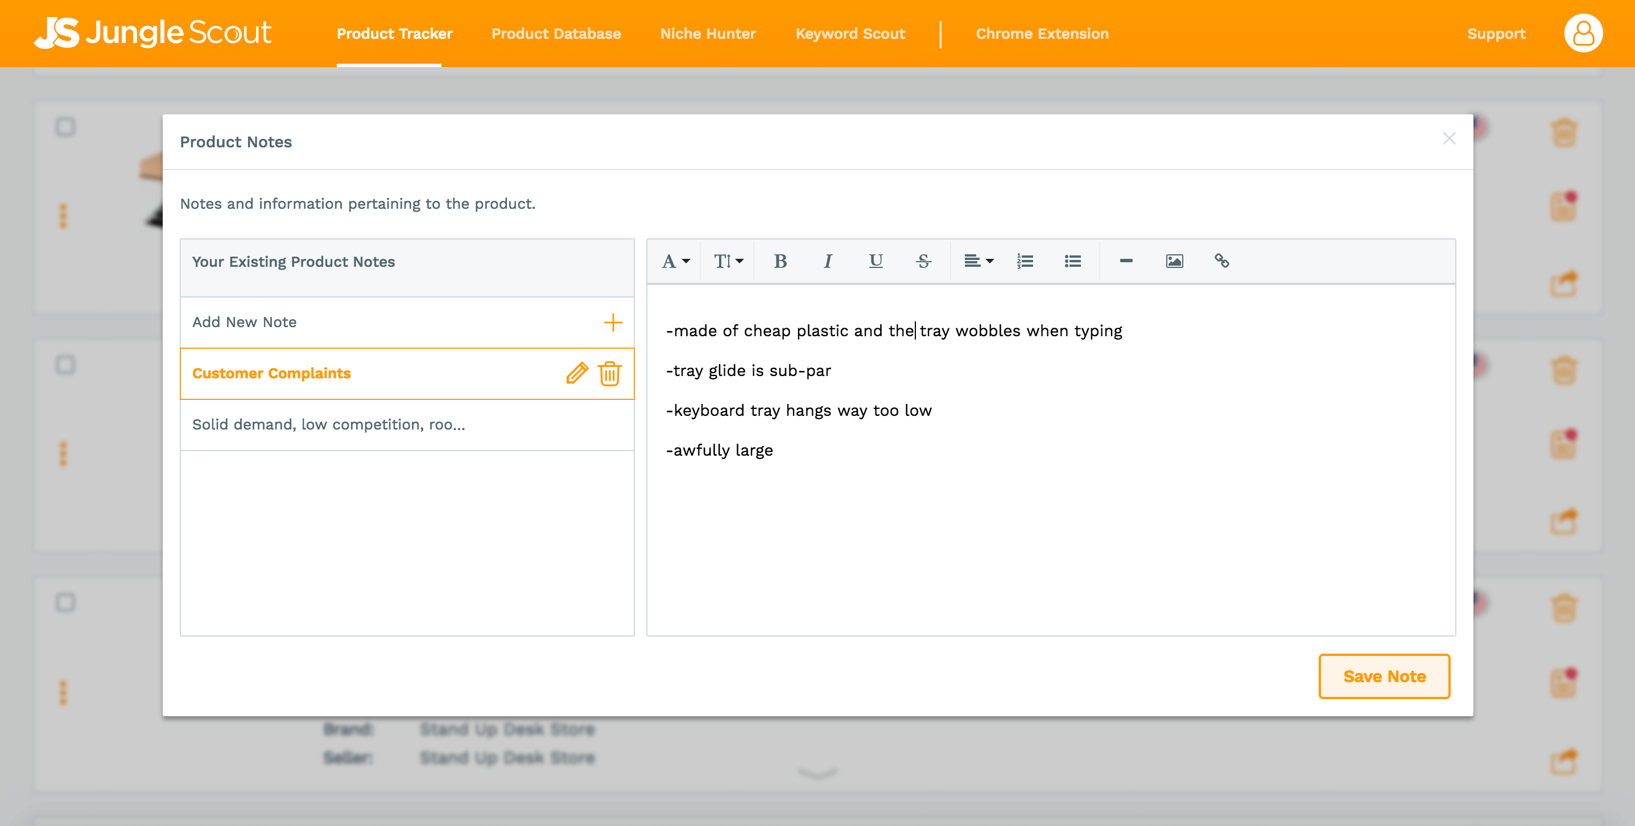The height and width of the screenshot is (826, 1635).
Task: Check the second product row checkbox
Action: [65, 365]
